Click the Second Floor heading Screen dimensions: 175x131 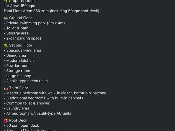click(21, 45)
